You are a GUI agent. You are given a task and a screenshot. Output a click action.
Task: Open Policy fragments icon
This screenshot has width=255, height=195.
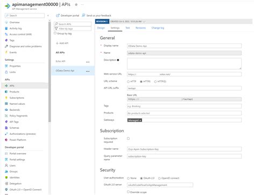click(6, 116)
